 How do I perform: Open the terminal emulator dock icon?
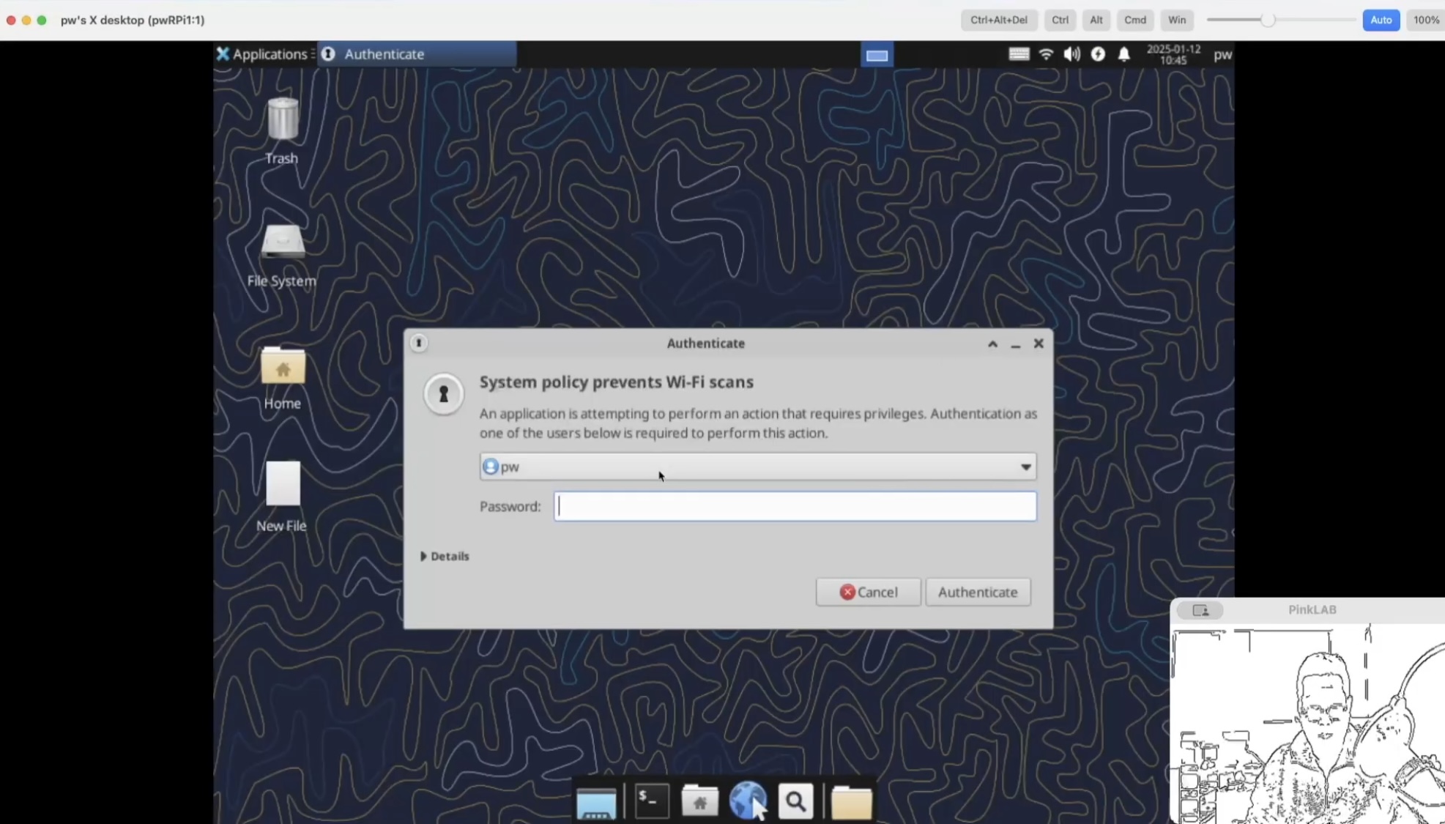[651, 801]
